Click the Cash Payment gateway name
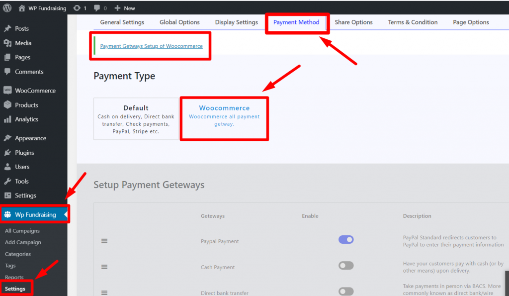This screenshot has width=509, height=296. point(218,267)
